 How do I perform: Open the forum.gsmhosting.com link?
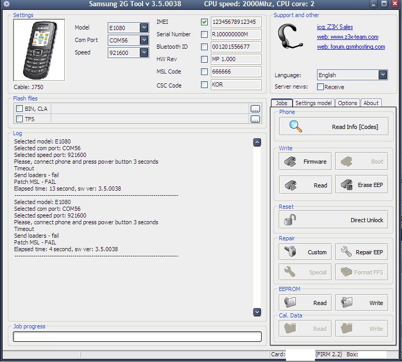[351, 47]
